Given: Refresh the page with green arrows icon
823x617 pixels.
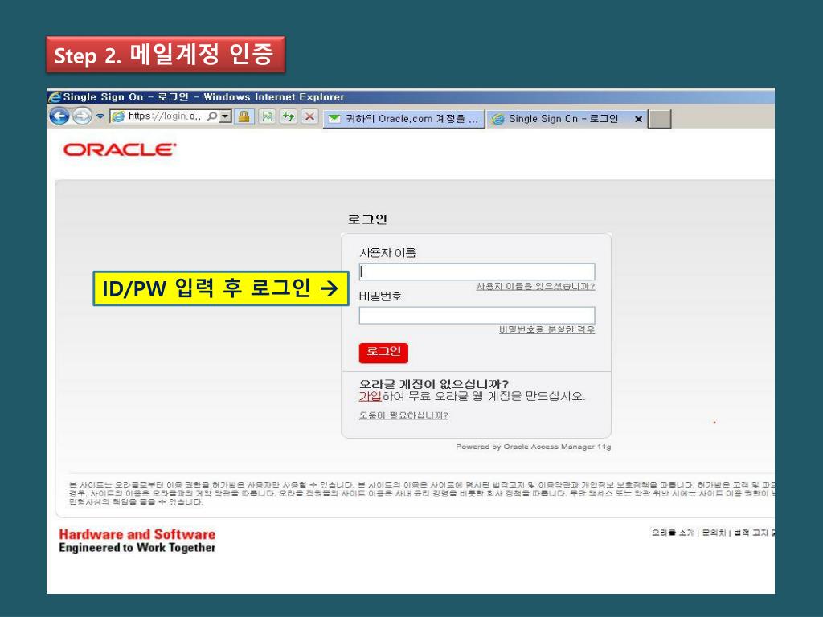Looking at the screenshot, I should [x=289, y=116].
